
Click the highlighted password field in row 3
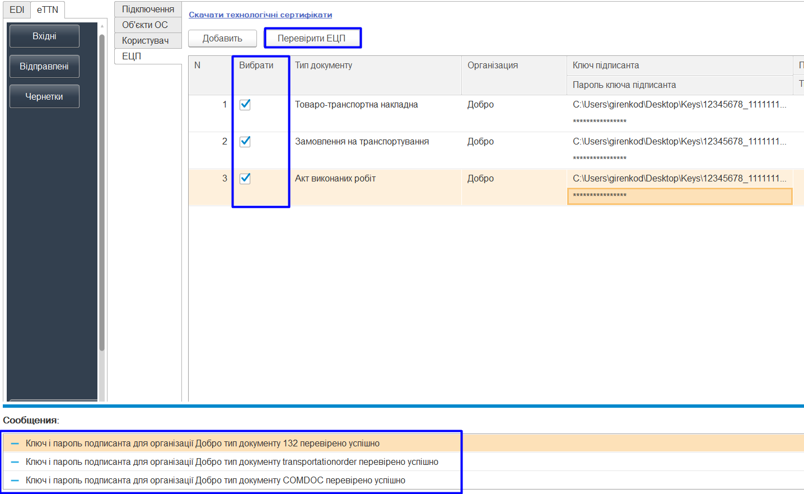(x=680, y=196)
